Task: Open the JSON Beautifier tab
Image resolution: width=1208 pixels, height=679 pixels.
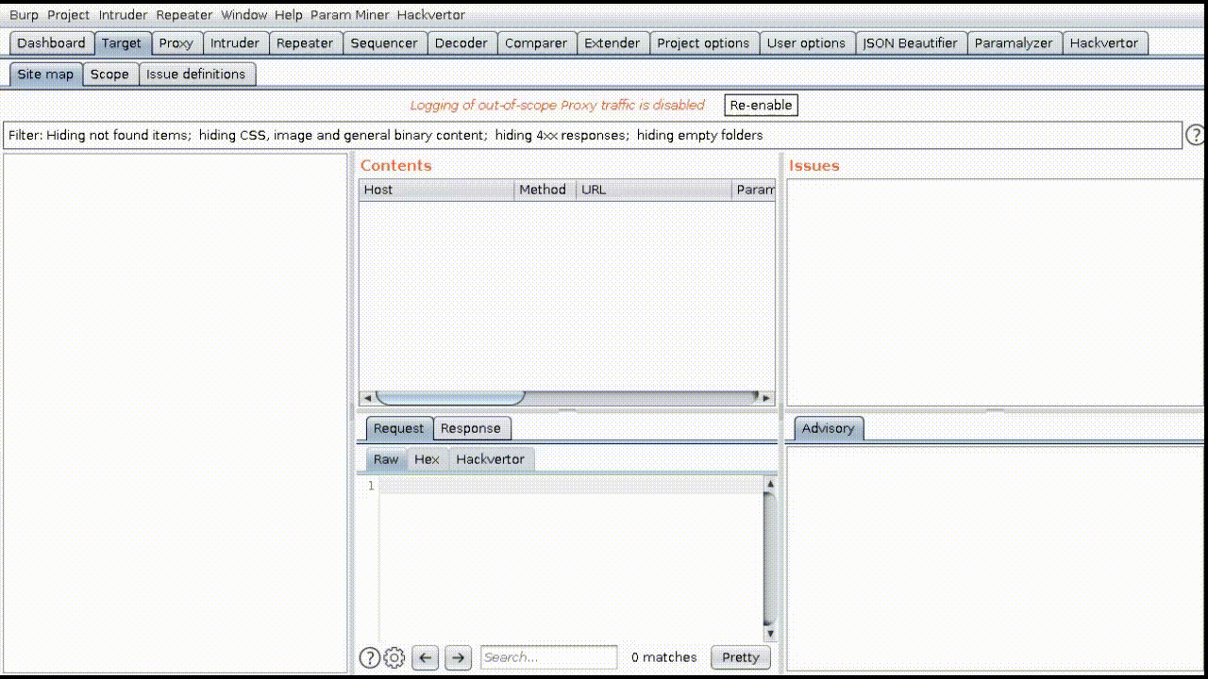Action: coord(911,43)
